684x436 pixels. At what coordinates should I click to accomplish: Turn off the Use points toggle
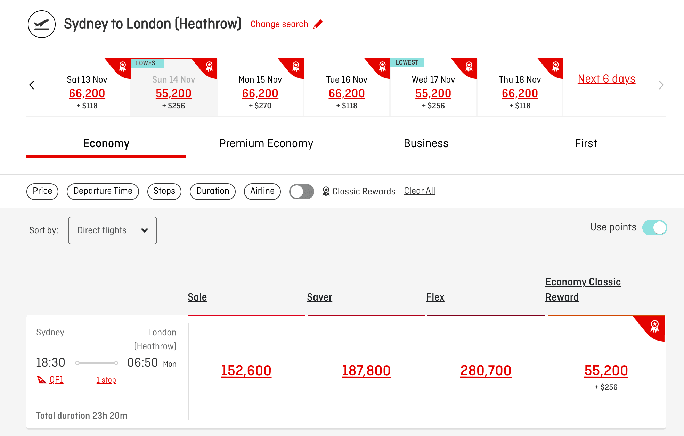pos(654,228)
